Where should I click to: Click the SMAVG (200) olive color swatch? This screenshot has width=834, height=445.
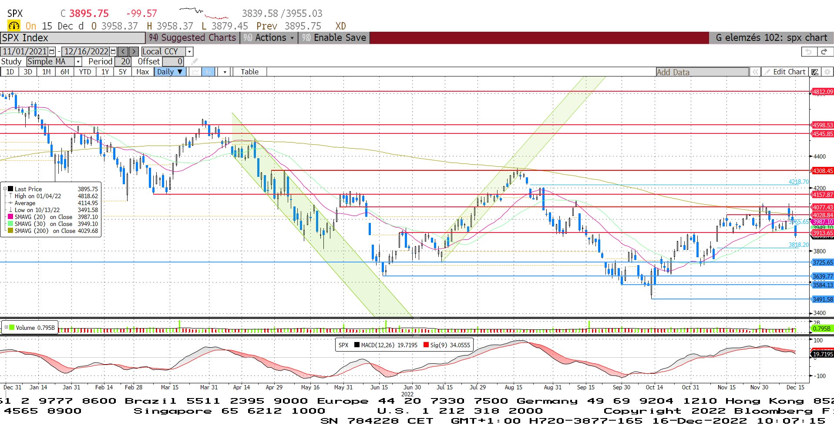(10, 230)
